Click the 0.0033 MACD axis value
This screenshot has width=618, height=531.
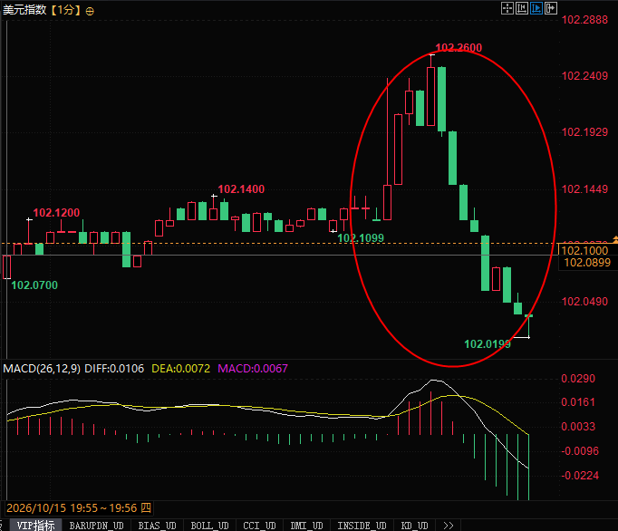coord(578,427)
